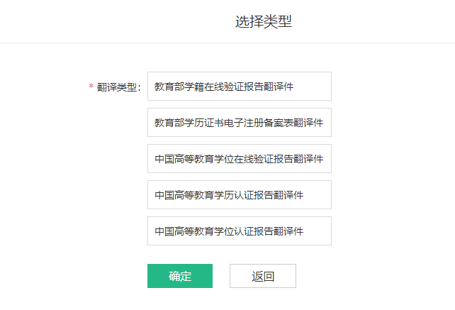The image size is (455, 310).
Task: Click the 翻译类型 field label
Action: tap(119, 87)
